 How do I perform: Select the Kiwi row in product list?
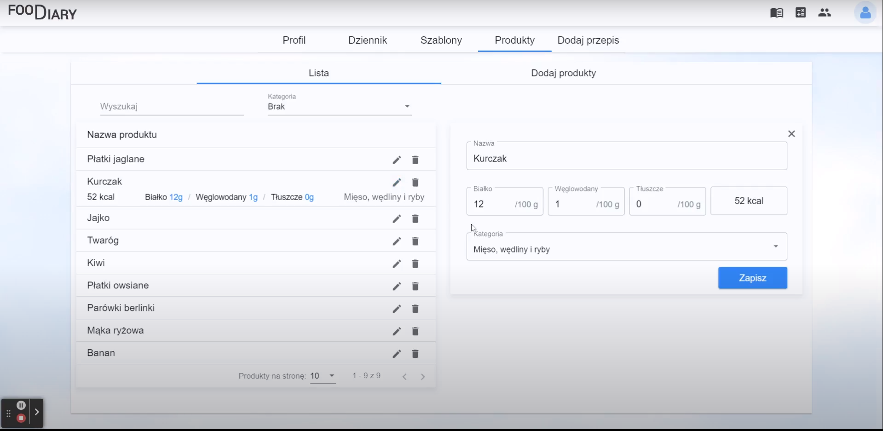(256, 263)
